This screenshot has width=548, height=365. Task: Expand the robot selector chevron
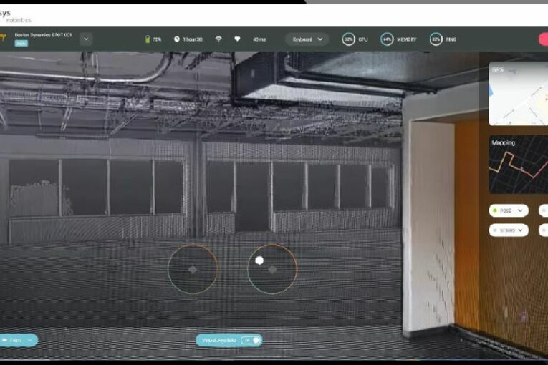[86, 39]
